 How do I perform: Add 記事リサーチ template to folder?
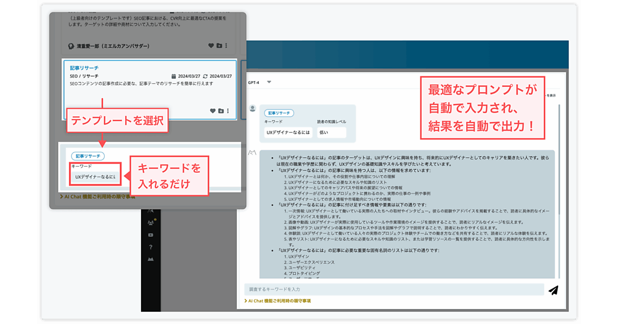[220, 111]
